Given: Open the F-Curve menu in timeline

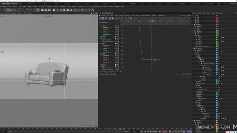Looking at the screenshot, I should click(x=137, y=16).
